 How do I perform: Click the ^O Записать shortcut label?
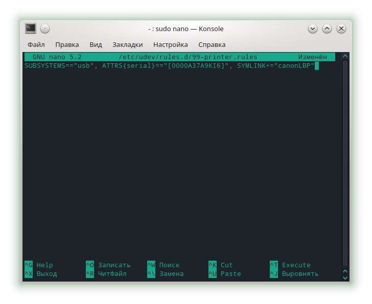108,265
